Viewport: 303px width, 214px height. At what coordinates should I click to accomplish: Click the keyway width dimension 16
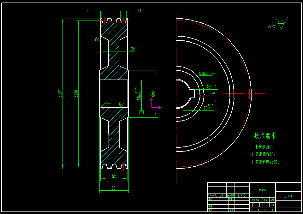point(214,94)
